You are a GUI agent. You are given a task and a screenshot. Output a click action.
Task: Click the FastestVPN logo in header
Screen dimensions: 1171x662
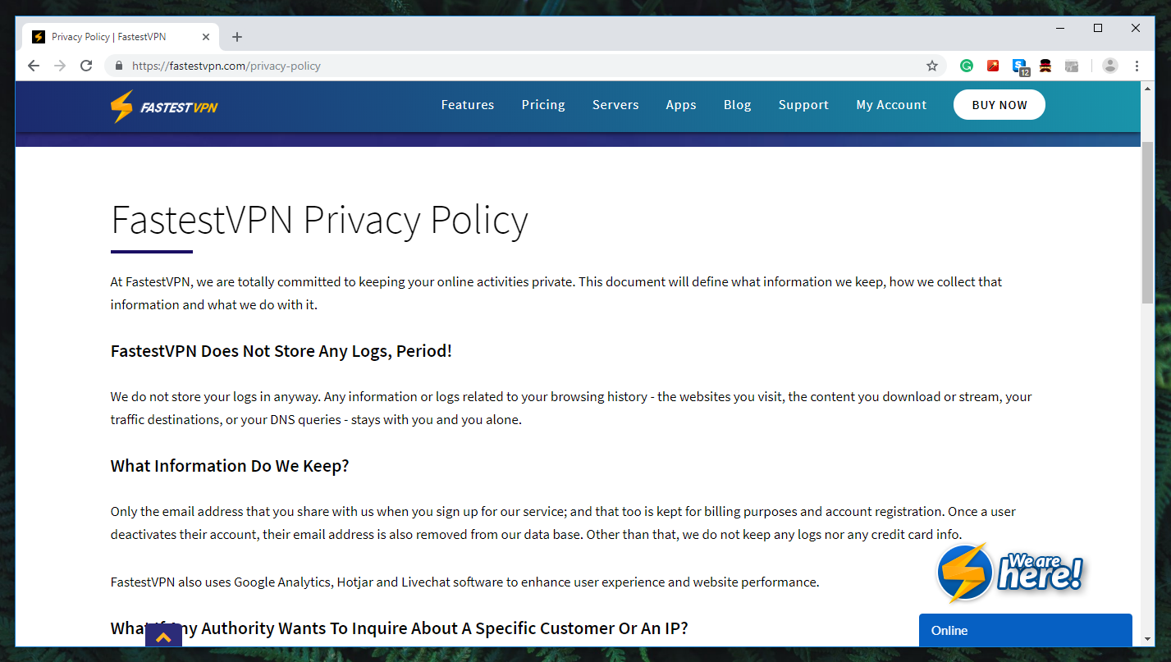pyautogui.click(x=164, y=107)
